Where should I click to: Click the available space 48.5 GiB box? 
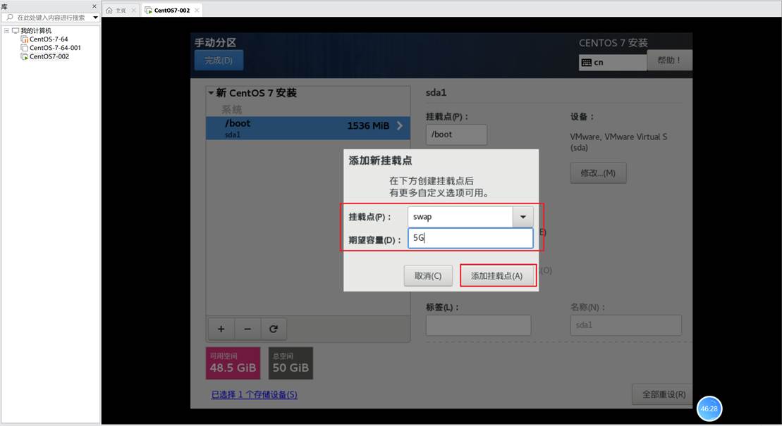tap(233, 363)
